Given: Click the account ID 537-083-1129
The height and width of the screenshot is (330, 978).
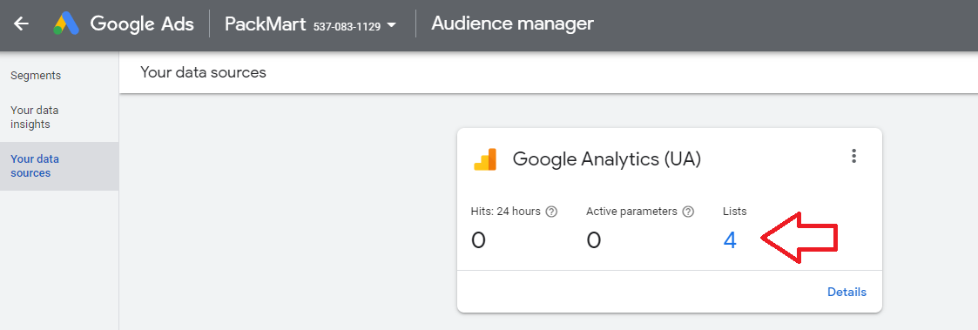Looking at the screenshot, I should [347, 27].
